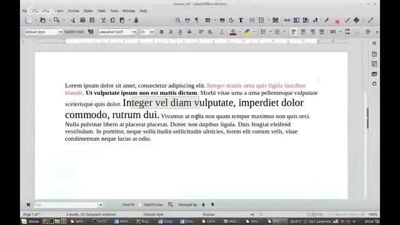Click the Insert Text Box T icon
Screen dimensions: 400x225
[x=241, y=20]
